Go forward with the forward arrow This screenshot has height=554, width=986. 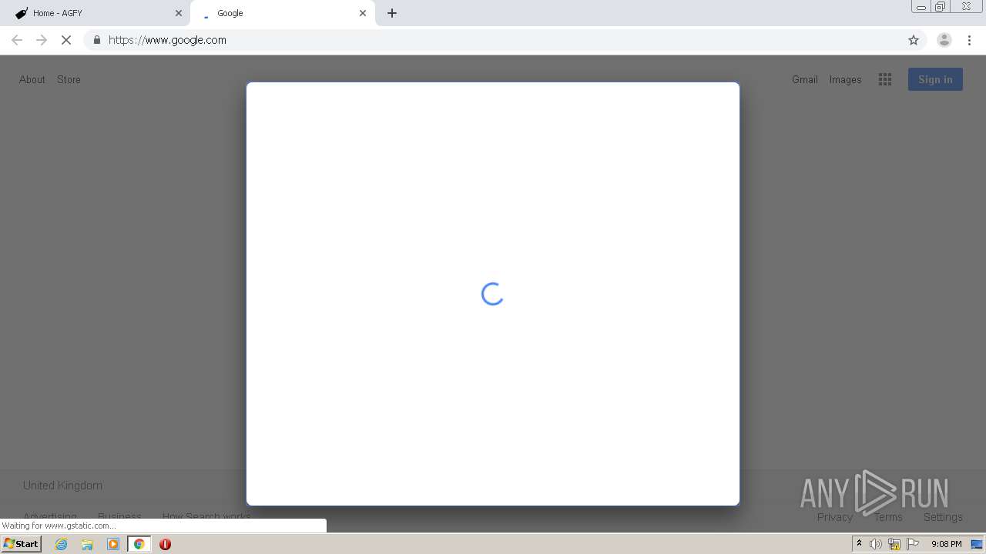42,40
